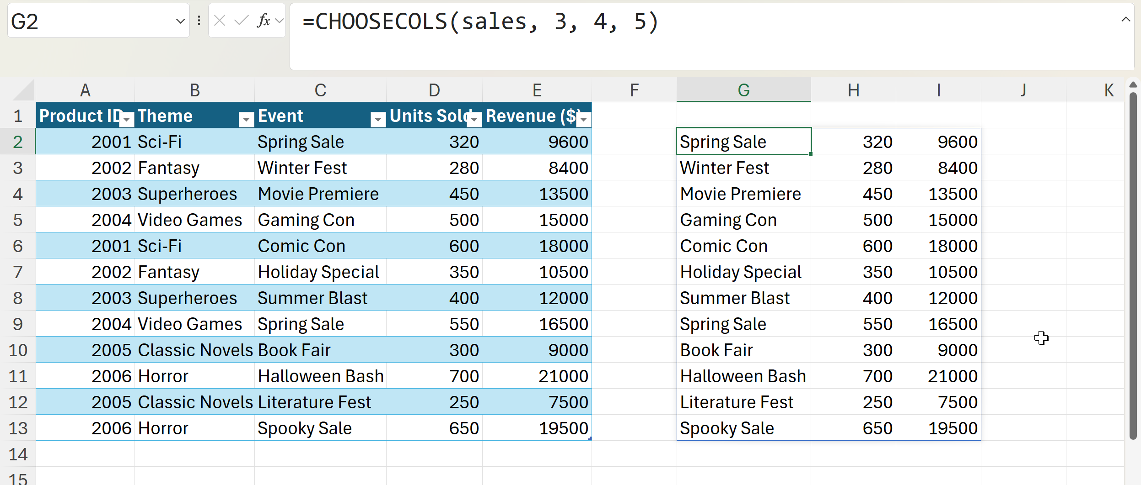1141x485 pixels.
Task: Expand the Name Box dropdown arrow
Action: [180, 21]
